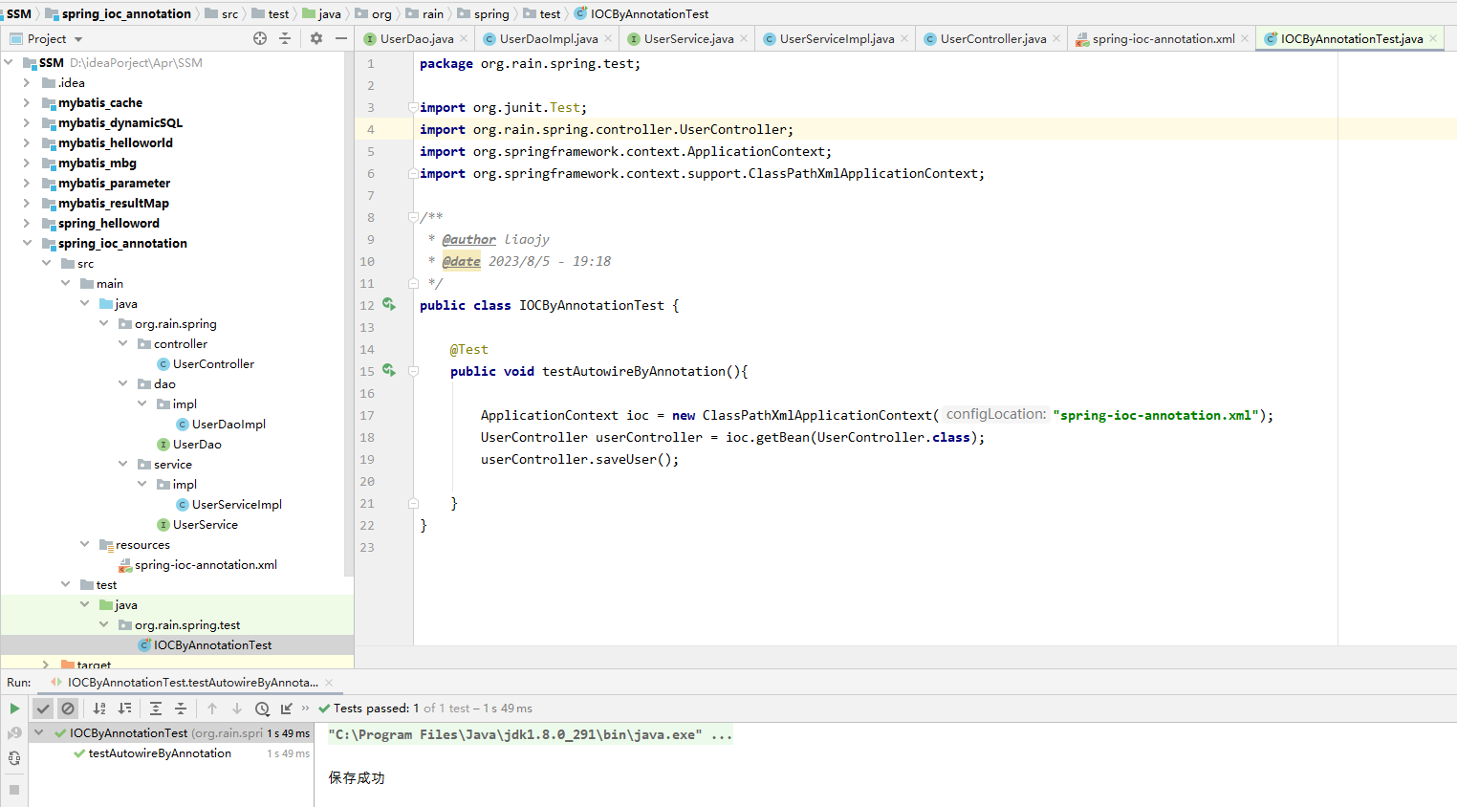The height and width of the screenshot is (807, 1457).
Task: Click run gutter icon beside class IOCByAnnotationTest
Action: [x=389, y=304]
